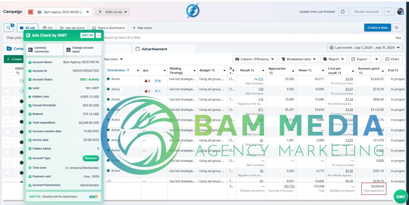The image size is (409, 205).
Task: Open Change account name tool
Action: pos(83,50)
